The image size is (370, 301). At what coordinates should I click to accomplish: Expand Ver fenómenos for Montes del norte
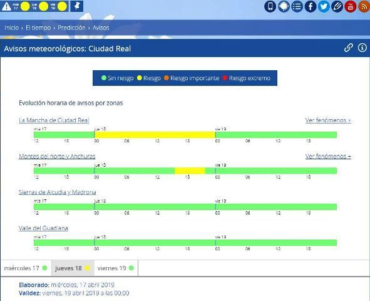point(328,156)
